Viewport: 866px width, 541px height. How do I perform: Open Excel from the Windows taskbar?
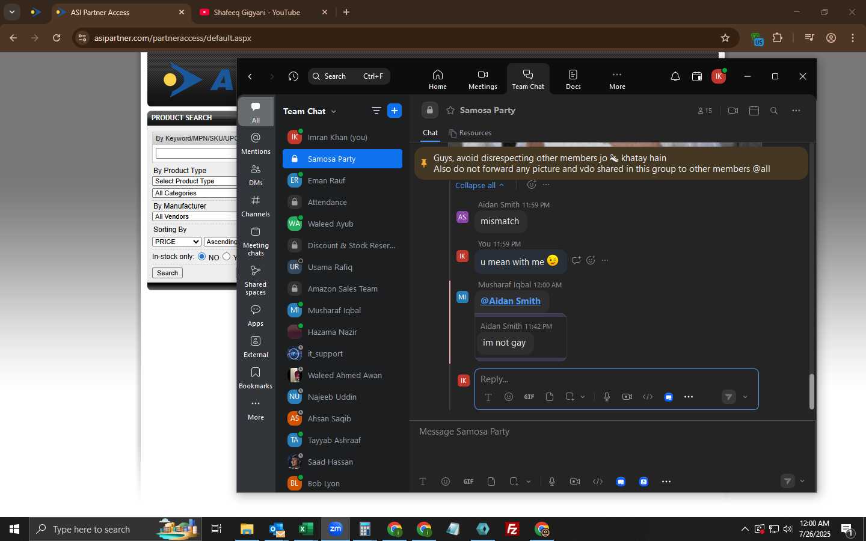click(306, 529)
